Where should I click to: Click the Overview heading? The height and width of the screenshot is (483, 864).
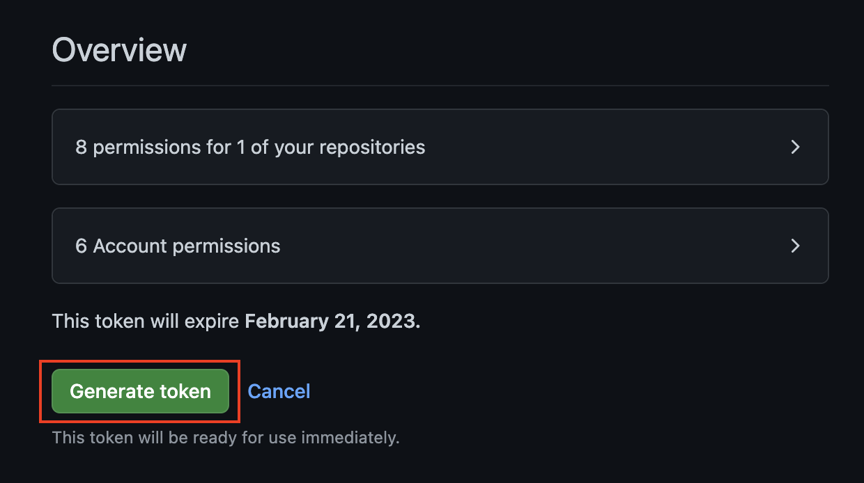[119, 50]
